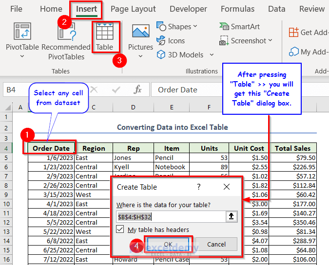The height and width of the screenshot is (265, 329).
Task: Expand the PivotTable dropdown arrow
Action: pyautogui.click(x=22, y=56)
